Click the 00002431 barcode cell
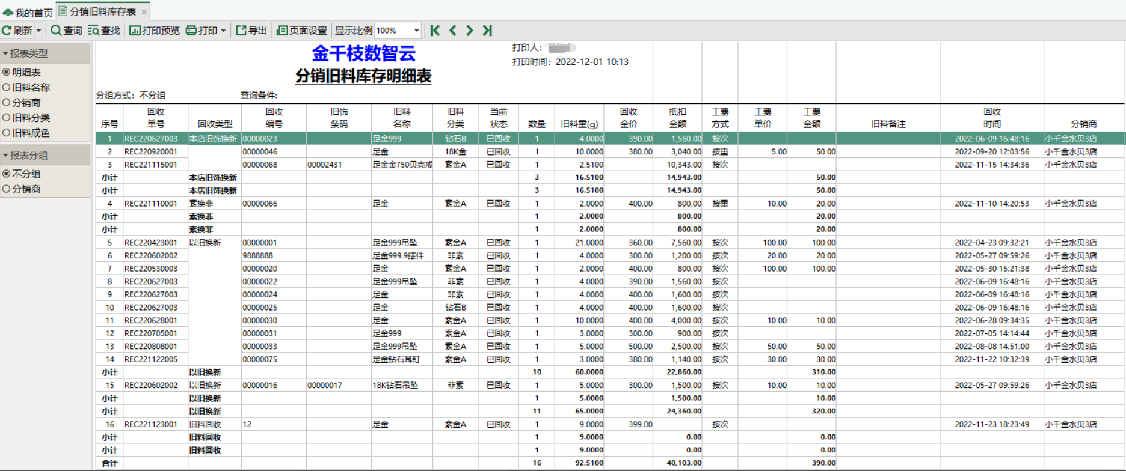Viewport: 1126px width, 471px height. (339, 165)
